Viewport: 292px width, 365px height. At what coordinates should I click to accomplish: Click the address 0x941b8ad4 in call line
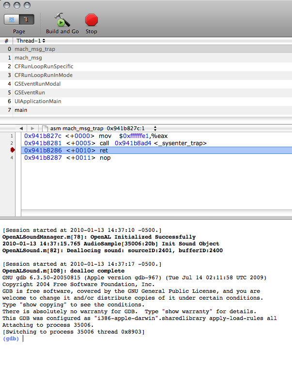(133, 143)
